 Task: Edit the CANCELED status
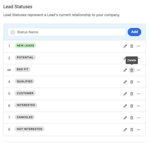125,118
